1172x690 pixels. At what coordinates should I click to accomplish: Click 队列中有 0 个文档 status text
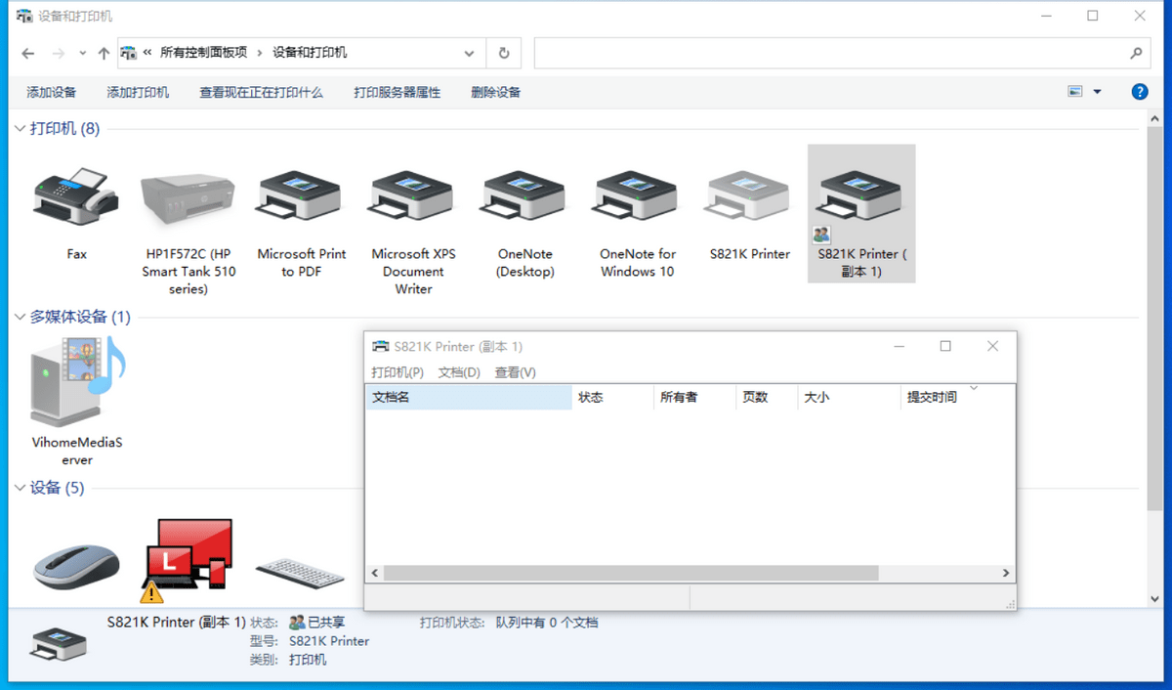pyautogui.click(x=546, y=623)
